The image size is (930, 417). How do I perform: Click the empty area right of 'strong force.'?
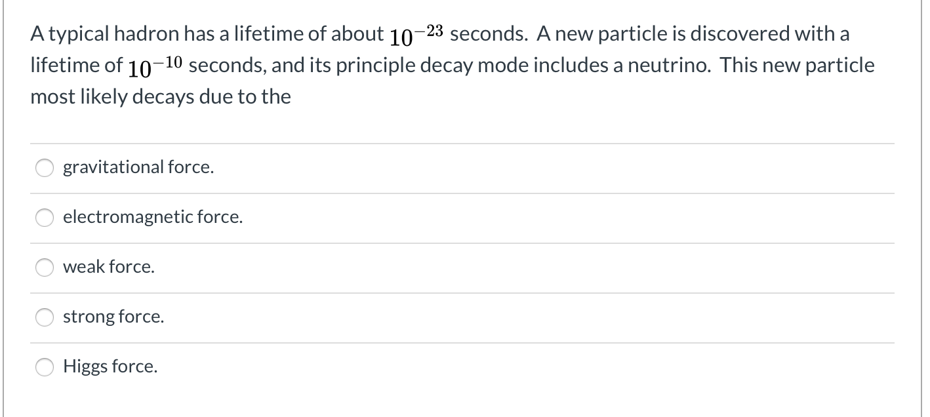(525, 317)
